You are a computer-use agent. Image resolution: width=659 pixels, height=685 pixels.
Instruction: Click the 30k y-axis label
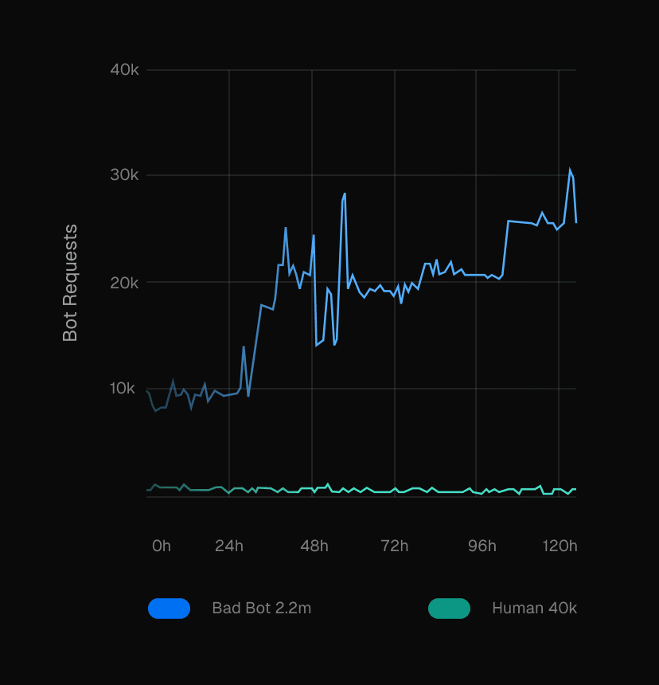125,175
